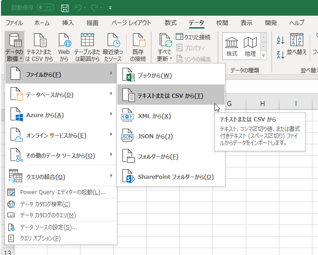Viewport: 318px width, 255px height.
Task: Click the Redo arrow icon
Action: click(94, 8)
